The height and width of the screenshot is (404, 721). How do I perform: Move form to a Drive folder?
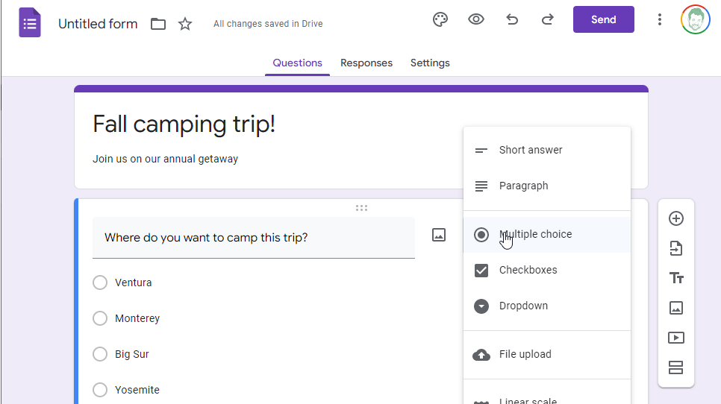pyautogui.click(x=158, y=24)
